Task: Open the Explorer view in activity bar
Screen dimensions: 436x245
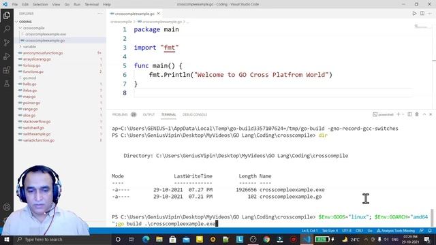Action: [x=7, y=16]
